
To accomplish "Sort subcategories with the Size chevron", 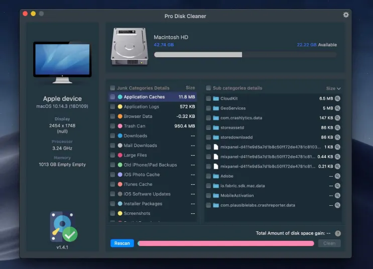I will coord(339,88).
